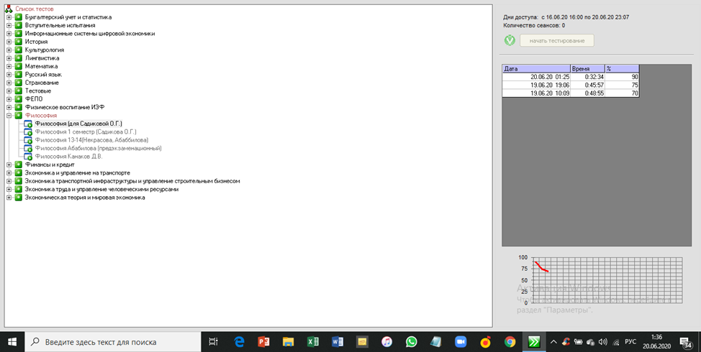This screenshot has height=352, width=701.
Task: Expand the Финансы и кредит node
Action: point(9,165)
